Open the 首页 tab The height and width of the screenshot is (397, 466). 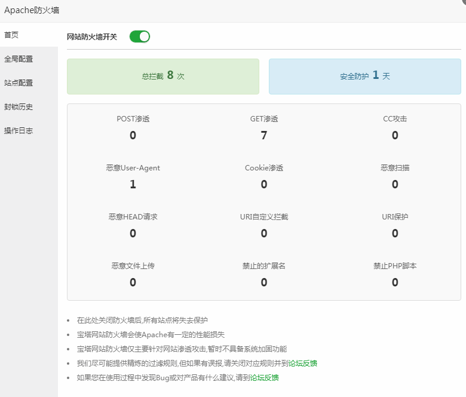click(29, 35)
